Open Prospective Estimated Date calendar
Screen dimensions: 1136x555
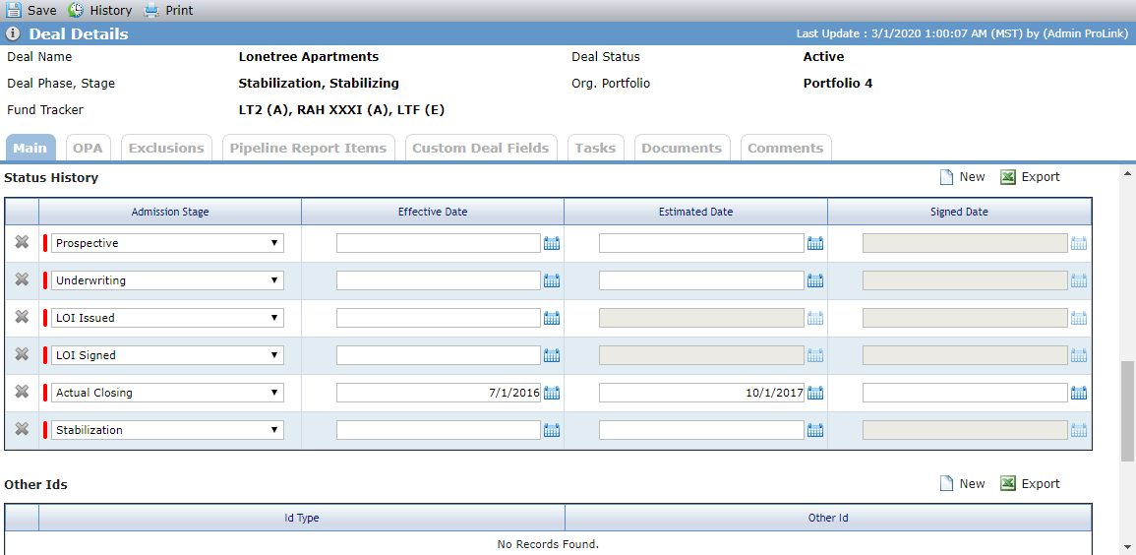click(815, 243)
